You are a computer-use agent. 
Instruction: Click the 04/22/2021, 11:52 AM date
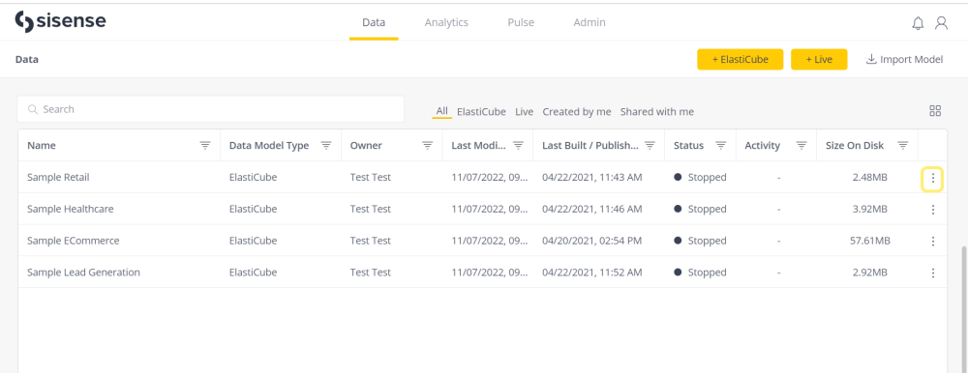click(x=592, y=272)
